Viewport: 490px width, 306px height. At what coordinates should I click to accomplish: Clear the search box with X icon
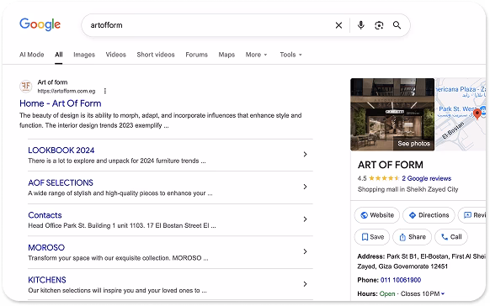pos(338,25)
